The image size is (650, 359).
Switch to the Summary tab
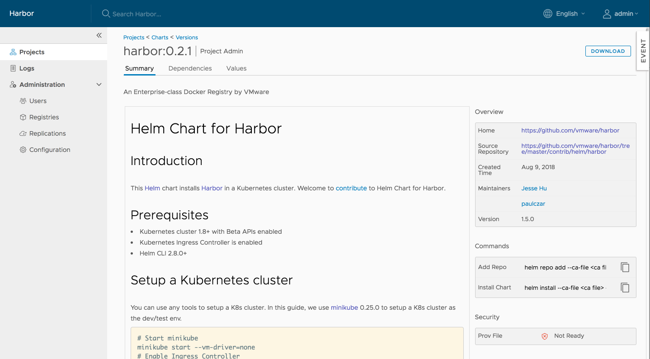(139, 68)
